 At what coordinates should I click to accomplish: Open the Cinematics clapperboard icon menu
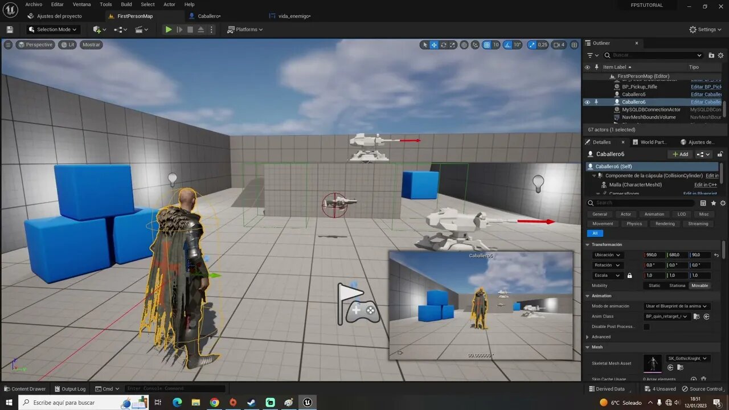[x=141, y=30]
